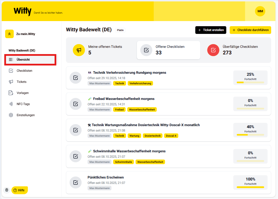Click the test tube emoji before Schwimmhalle Wasserbeschaffenheit
The height and width of the screenshot is (199, 278).
point(90,151)
